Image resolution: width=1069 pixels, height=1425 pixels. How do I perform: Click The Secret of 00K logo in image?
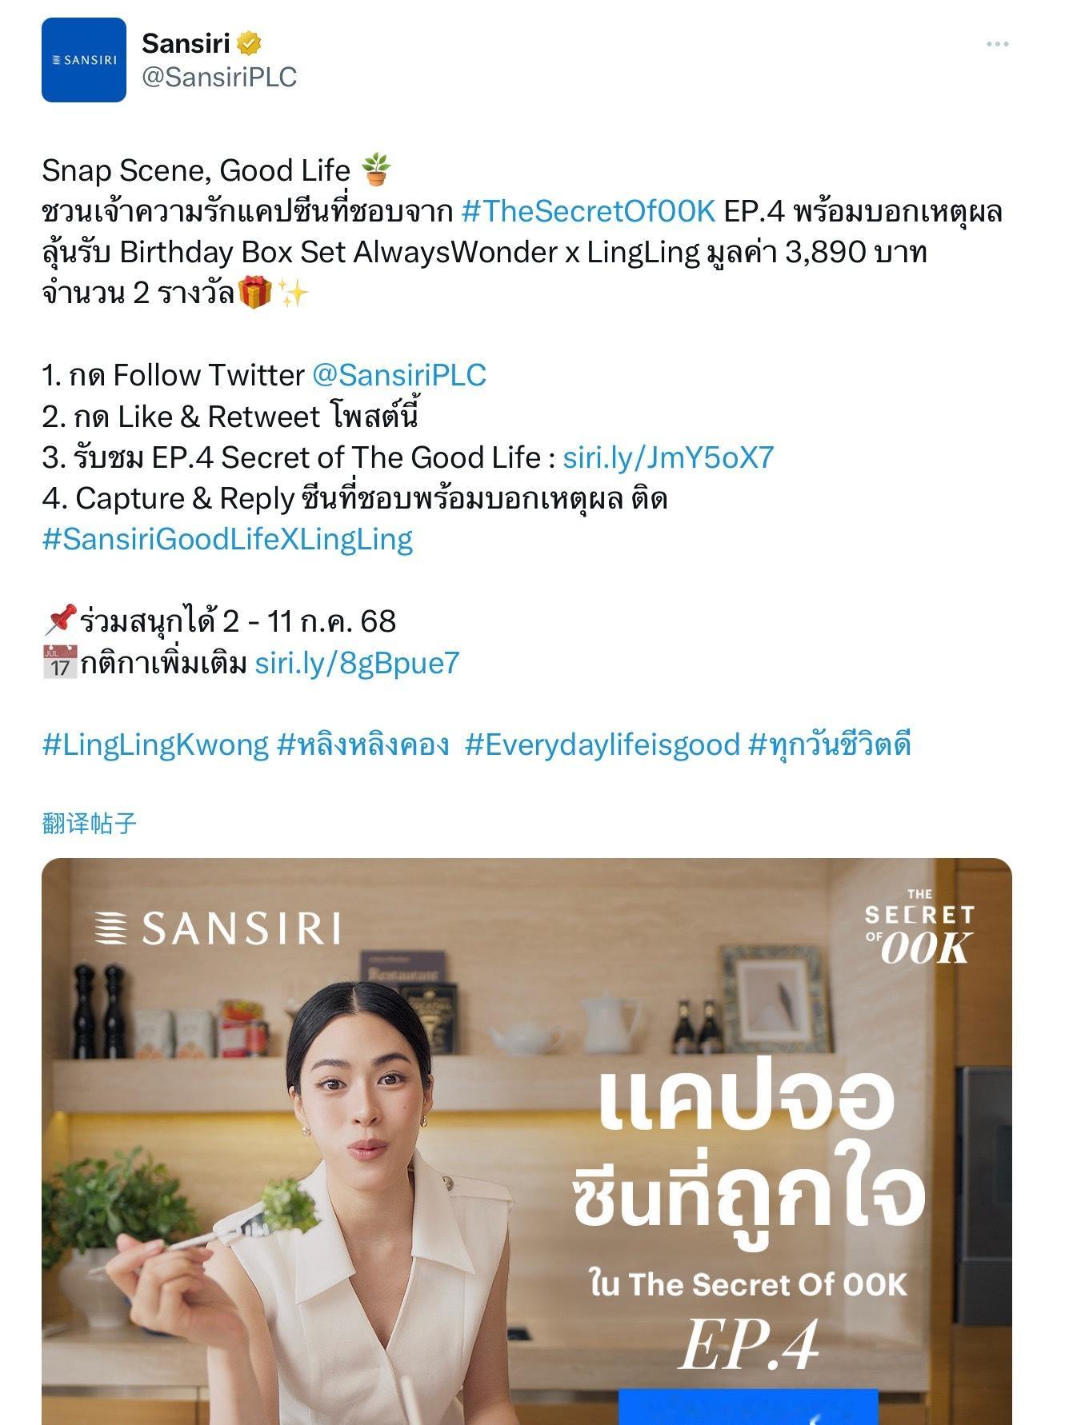tap(919, 927)
